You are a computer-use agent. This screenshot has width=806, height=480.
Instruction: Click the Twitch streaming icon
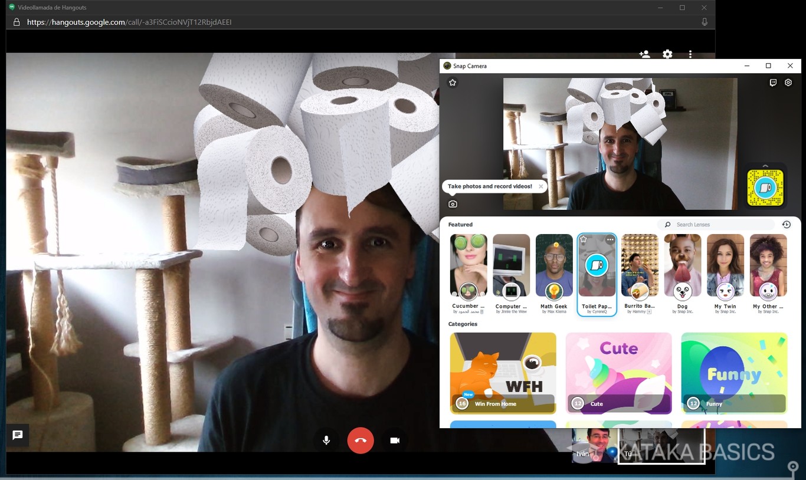(773, 83)
